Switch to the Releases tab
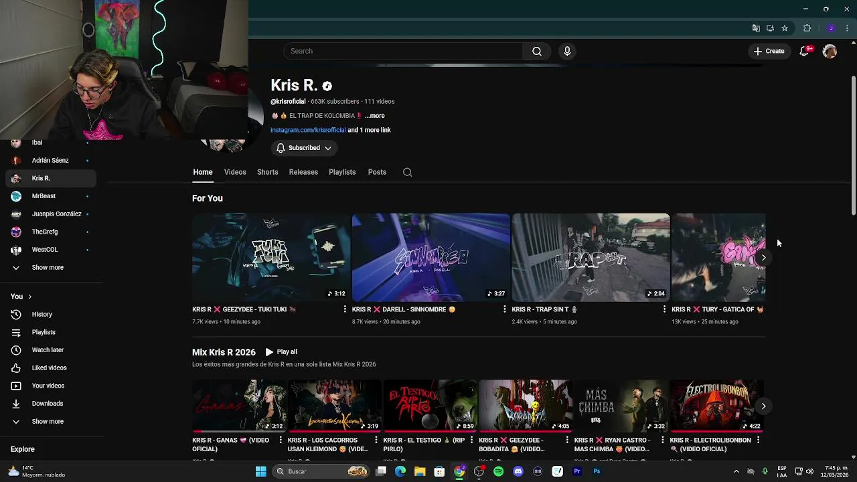The width and height of the screenshot is (857, 482). coord(303,172)
